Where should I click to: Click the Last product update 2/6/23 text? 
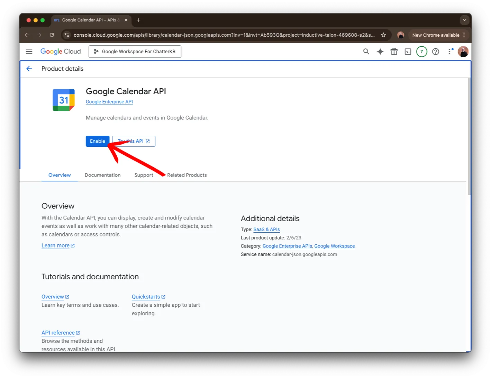(x=271, y=238)
